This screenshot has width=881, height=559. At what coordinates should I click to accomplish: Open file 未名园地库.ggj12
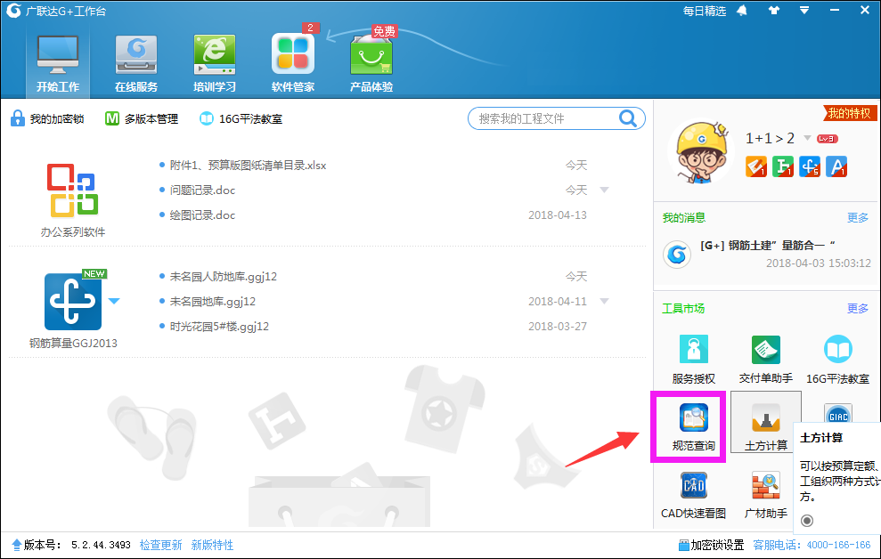click(x=212, y=302)
